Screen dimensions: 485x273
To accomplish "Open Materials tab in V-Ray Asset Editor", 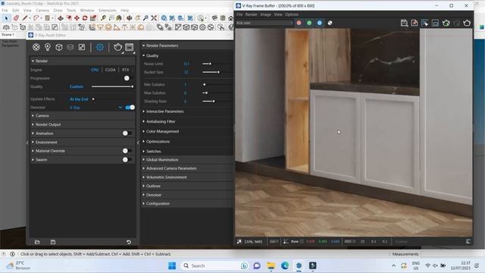I will (36, 47).
